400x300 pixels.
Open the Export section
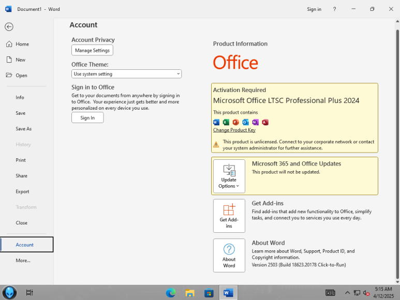pos(22,191)
